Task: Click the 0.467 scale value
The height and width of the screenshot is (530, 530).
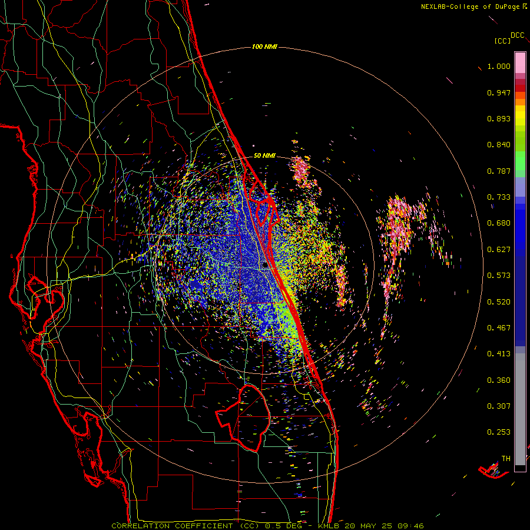Action: [x=499, y=328]
